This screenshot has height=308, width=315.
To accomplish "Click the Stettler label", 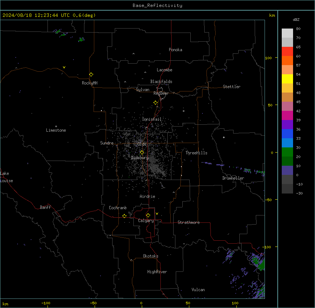I will (x=232, y=87).
